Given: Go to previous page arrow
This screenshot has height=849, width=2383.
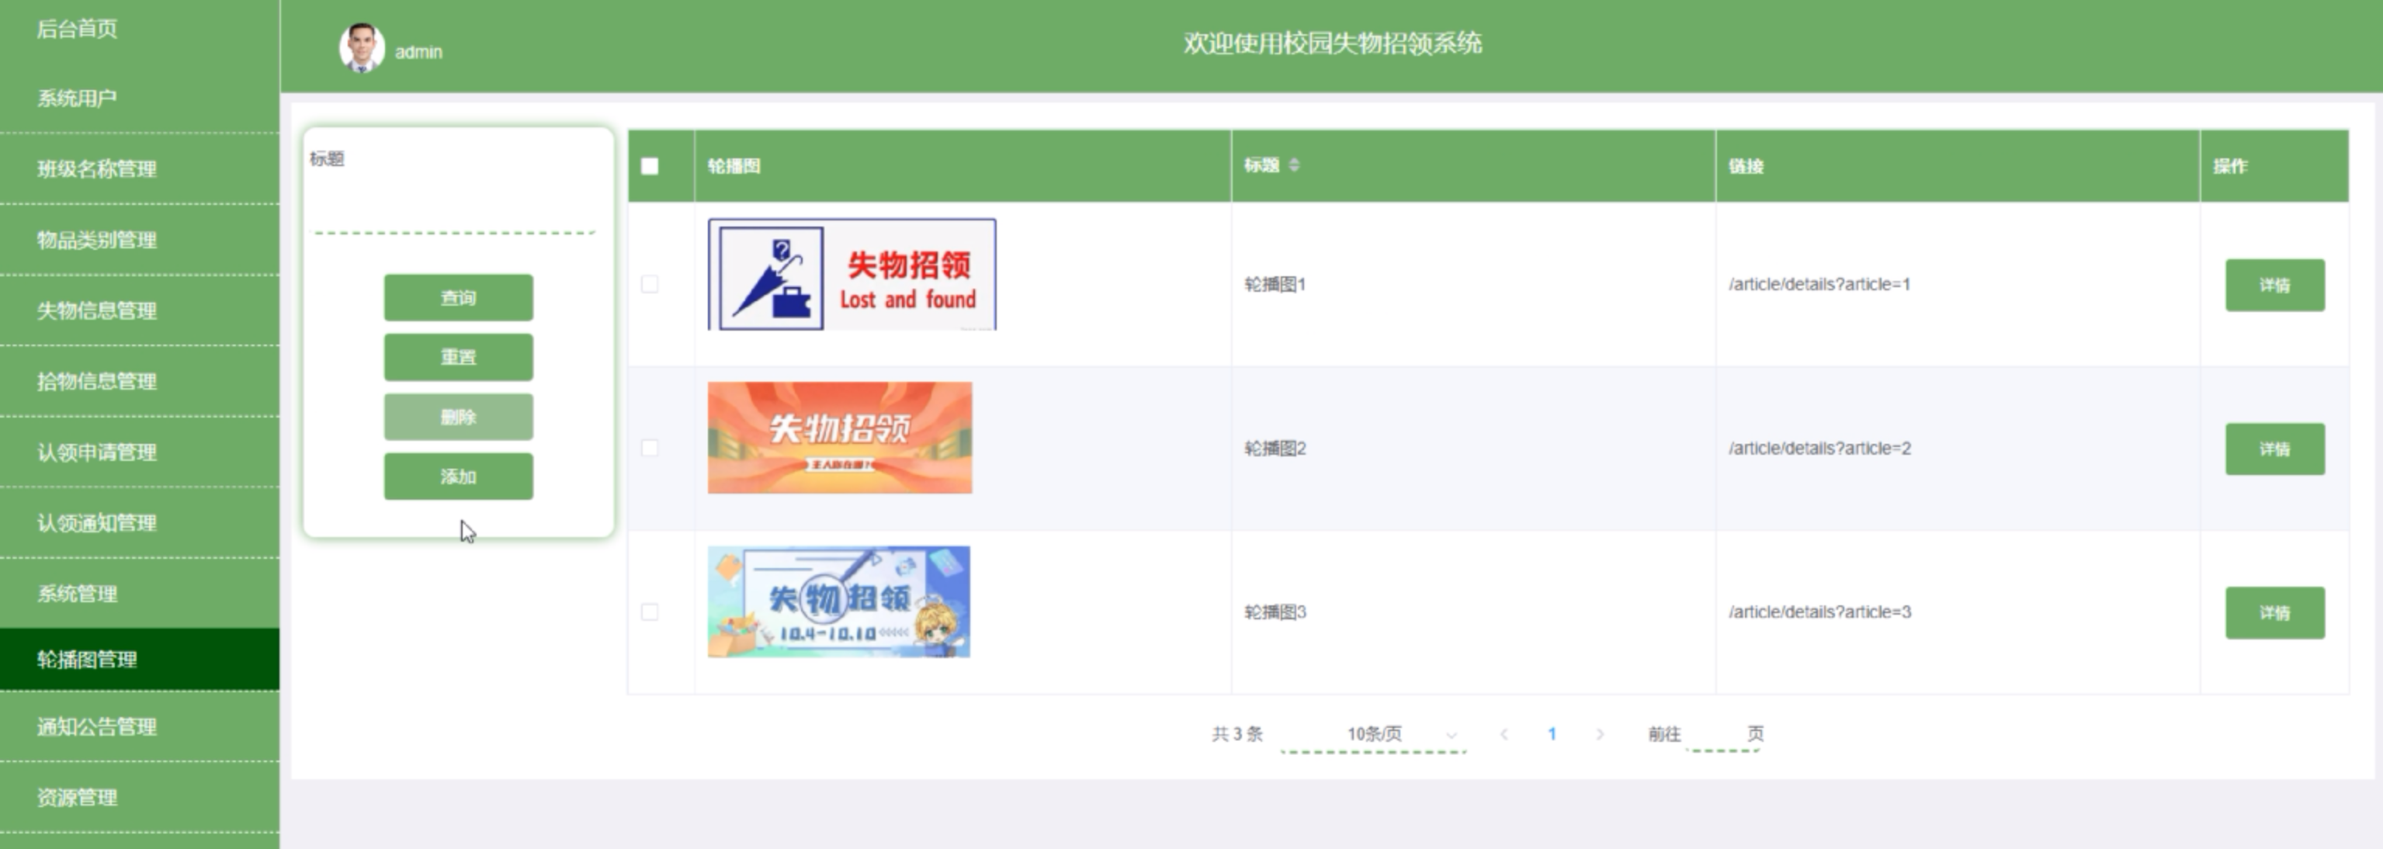Looking at the screenshot, I should pyautogui.click(x=1504, y=734).
